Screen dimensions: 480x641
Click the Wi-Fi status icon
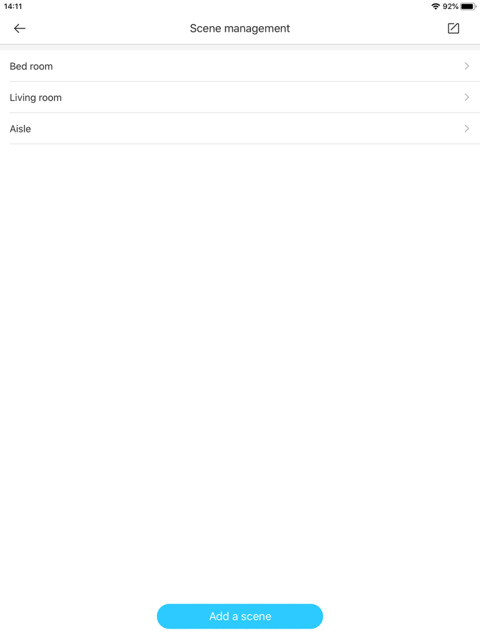pos(435,7)
